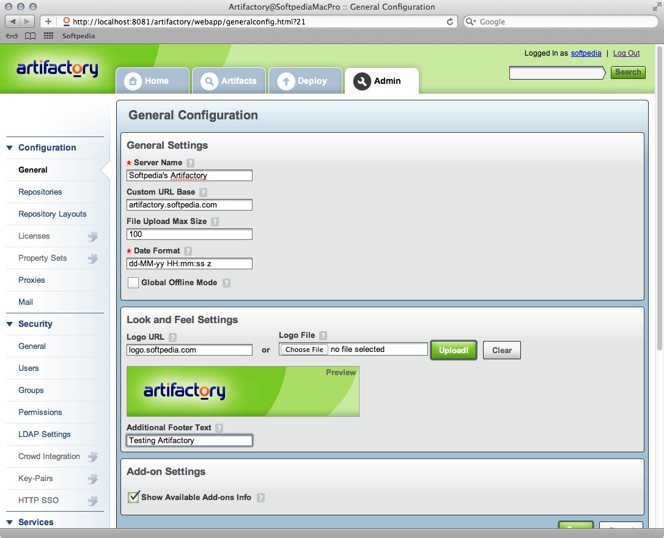664x538 pixels.
Task: Click the Custom URL Base help icon
Action: (203, 192)
